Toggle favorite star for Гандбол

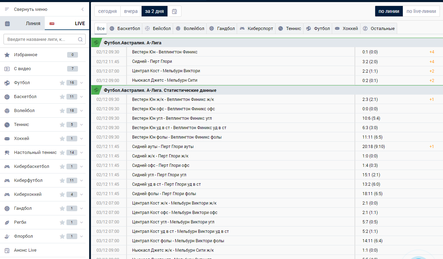point(62,208)
